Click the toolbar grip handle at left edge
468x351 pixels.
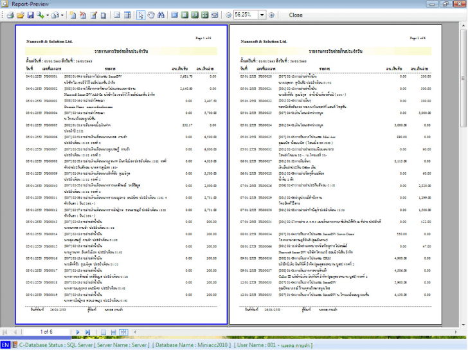coord(3,15)
